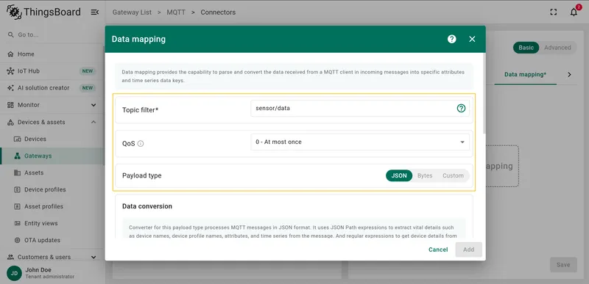Click the Entity views icon
This screenshot has width=589, height=284.
click(17, 223)
